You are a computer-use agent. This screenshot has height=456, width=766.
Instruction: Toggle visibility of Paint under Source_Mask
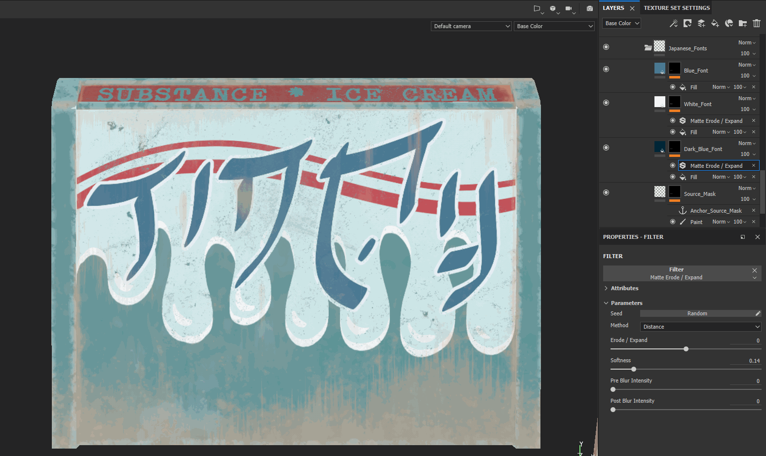coord(673,222)
